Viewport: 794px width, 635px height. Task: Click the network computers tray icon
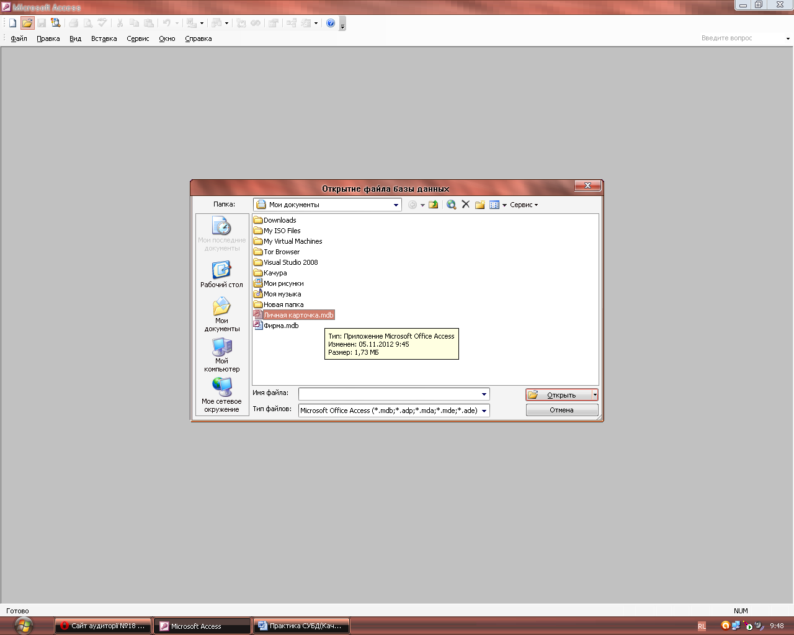click(736, 626)
